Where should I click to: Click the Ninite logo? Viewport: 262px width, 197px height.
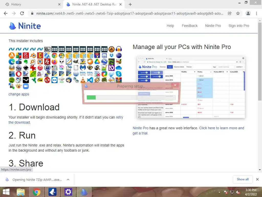point(25,26)
